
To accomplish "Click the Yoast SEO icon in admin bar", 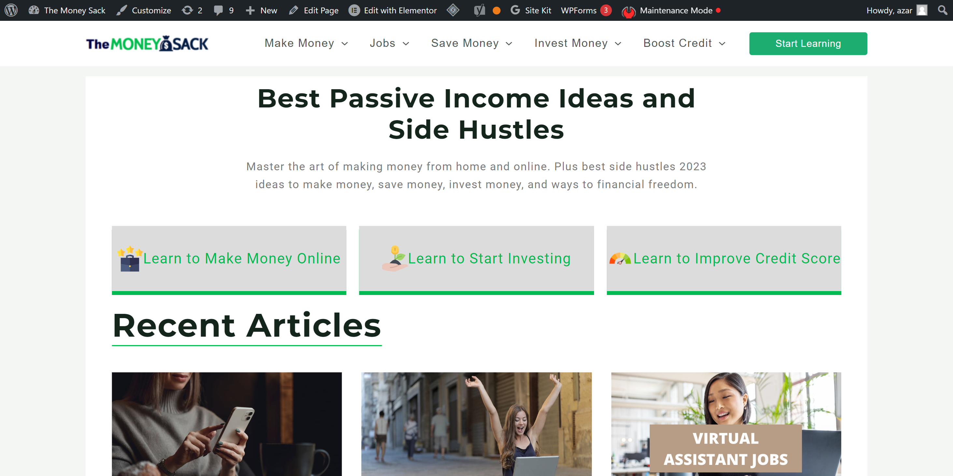I will click(479, 10).
